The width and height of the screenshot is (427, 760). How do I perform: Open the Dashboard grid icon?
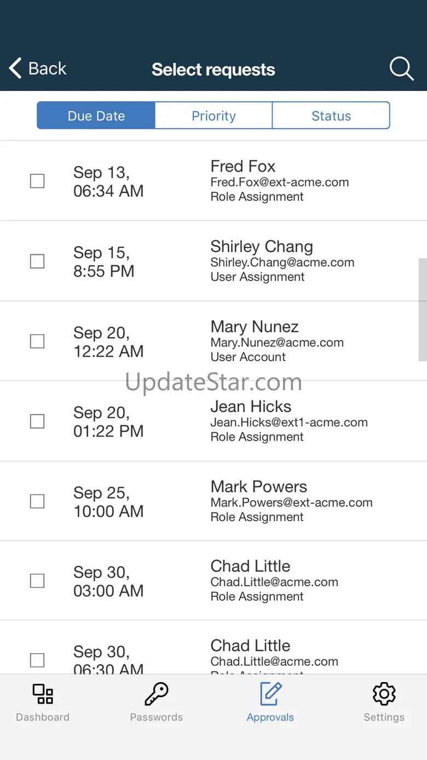(43, 694)
